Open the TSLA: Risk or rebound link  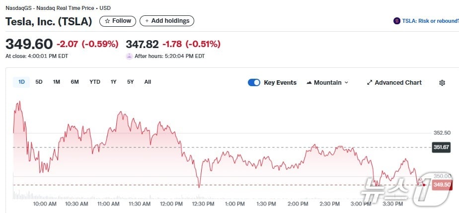point(430,21)
